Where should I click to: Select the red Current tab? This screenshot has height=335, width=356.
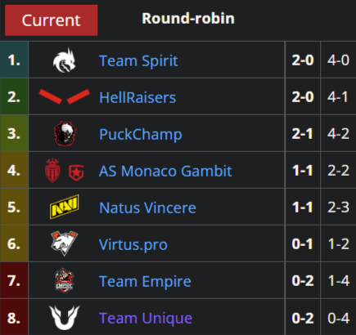(52, 20)
